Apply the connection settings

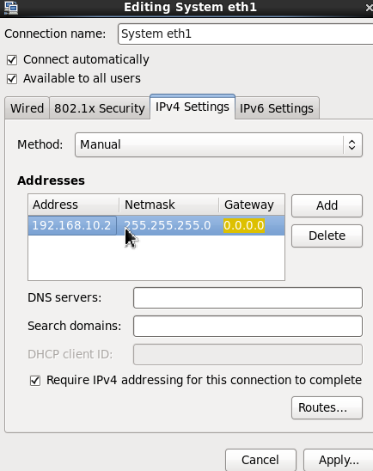click(339, 460)
